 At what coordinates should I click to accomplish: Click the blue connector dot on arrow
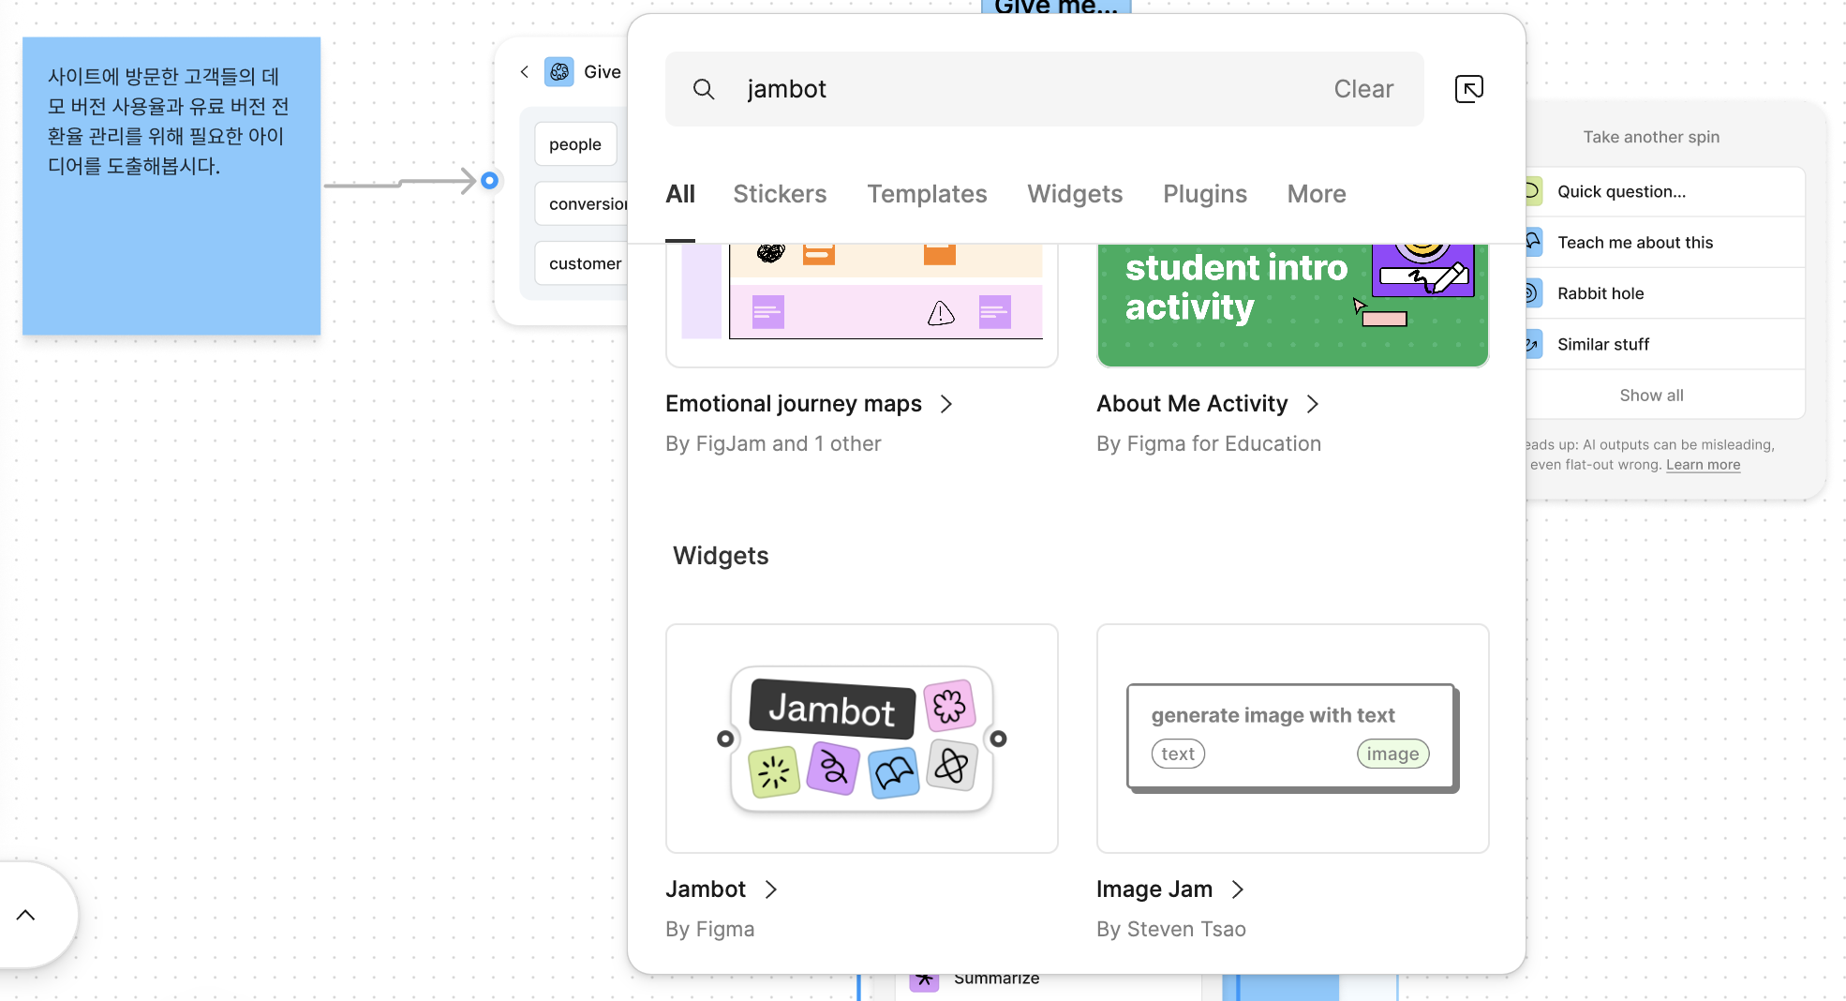pos(489,181)
